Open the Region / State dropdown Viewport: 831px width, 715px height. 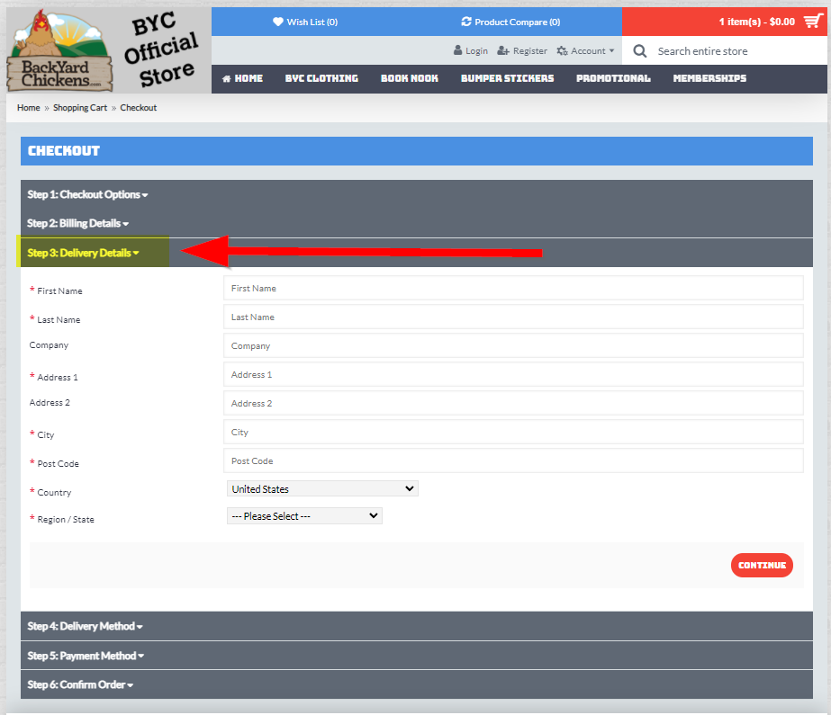[x=304, y=516]
